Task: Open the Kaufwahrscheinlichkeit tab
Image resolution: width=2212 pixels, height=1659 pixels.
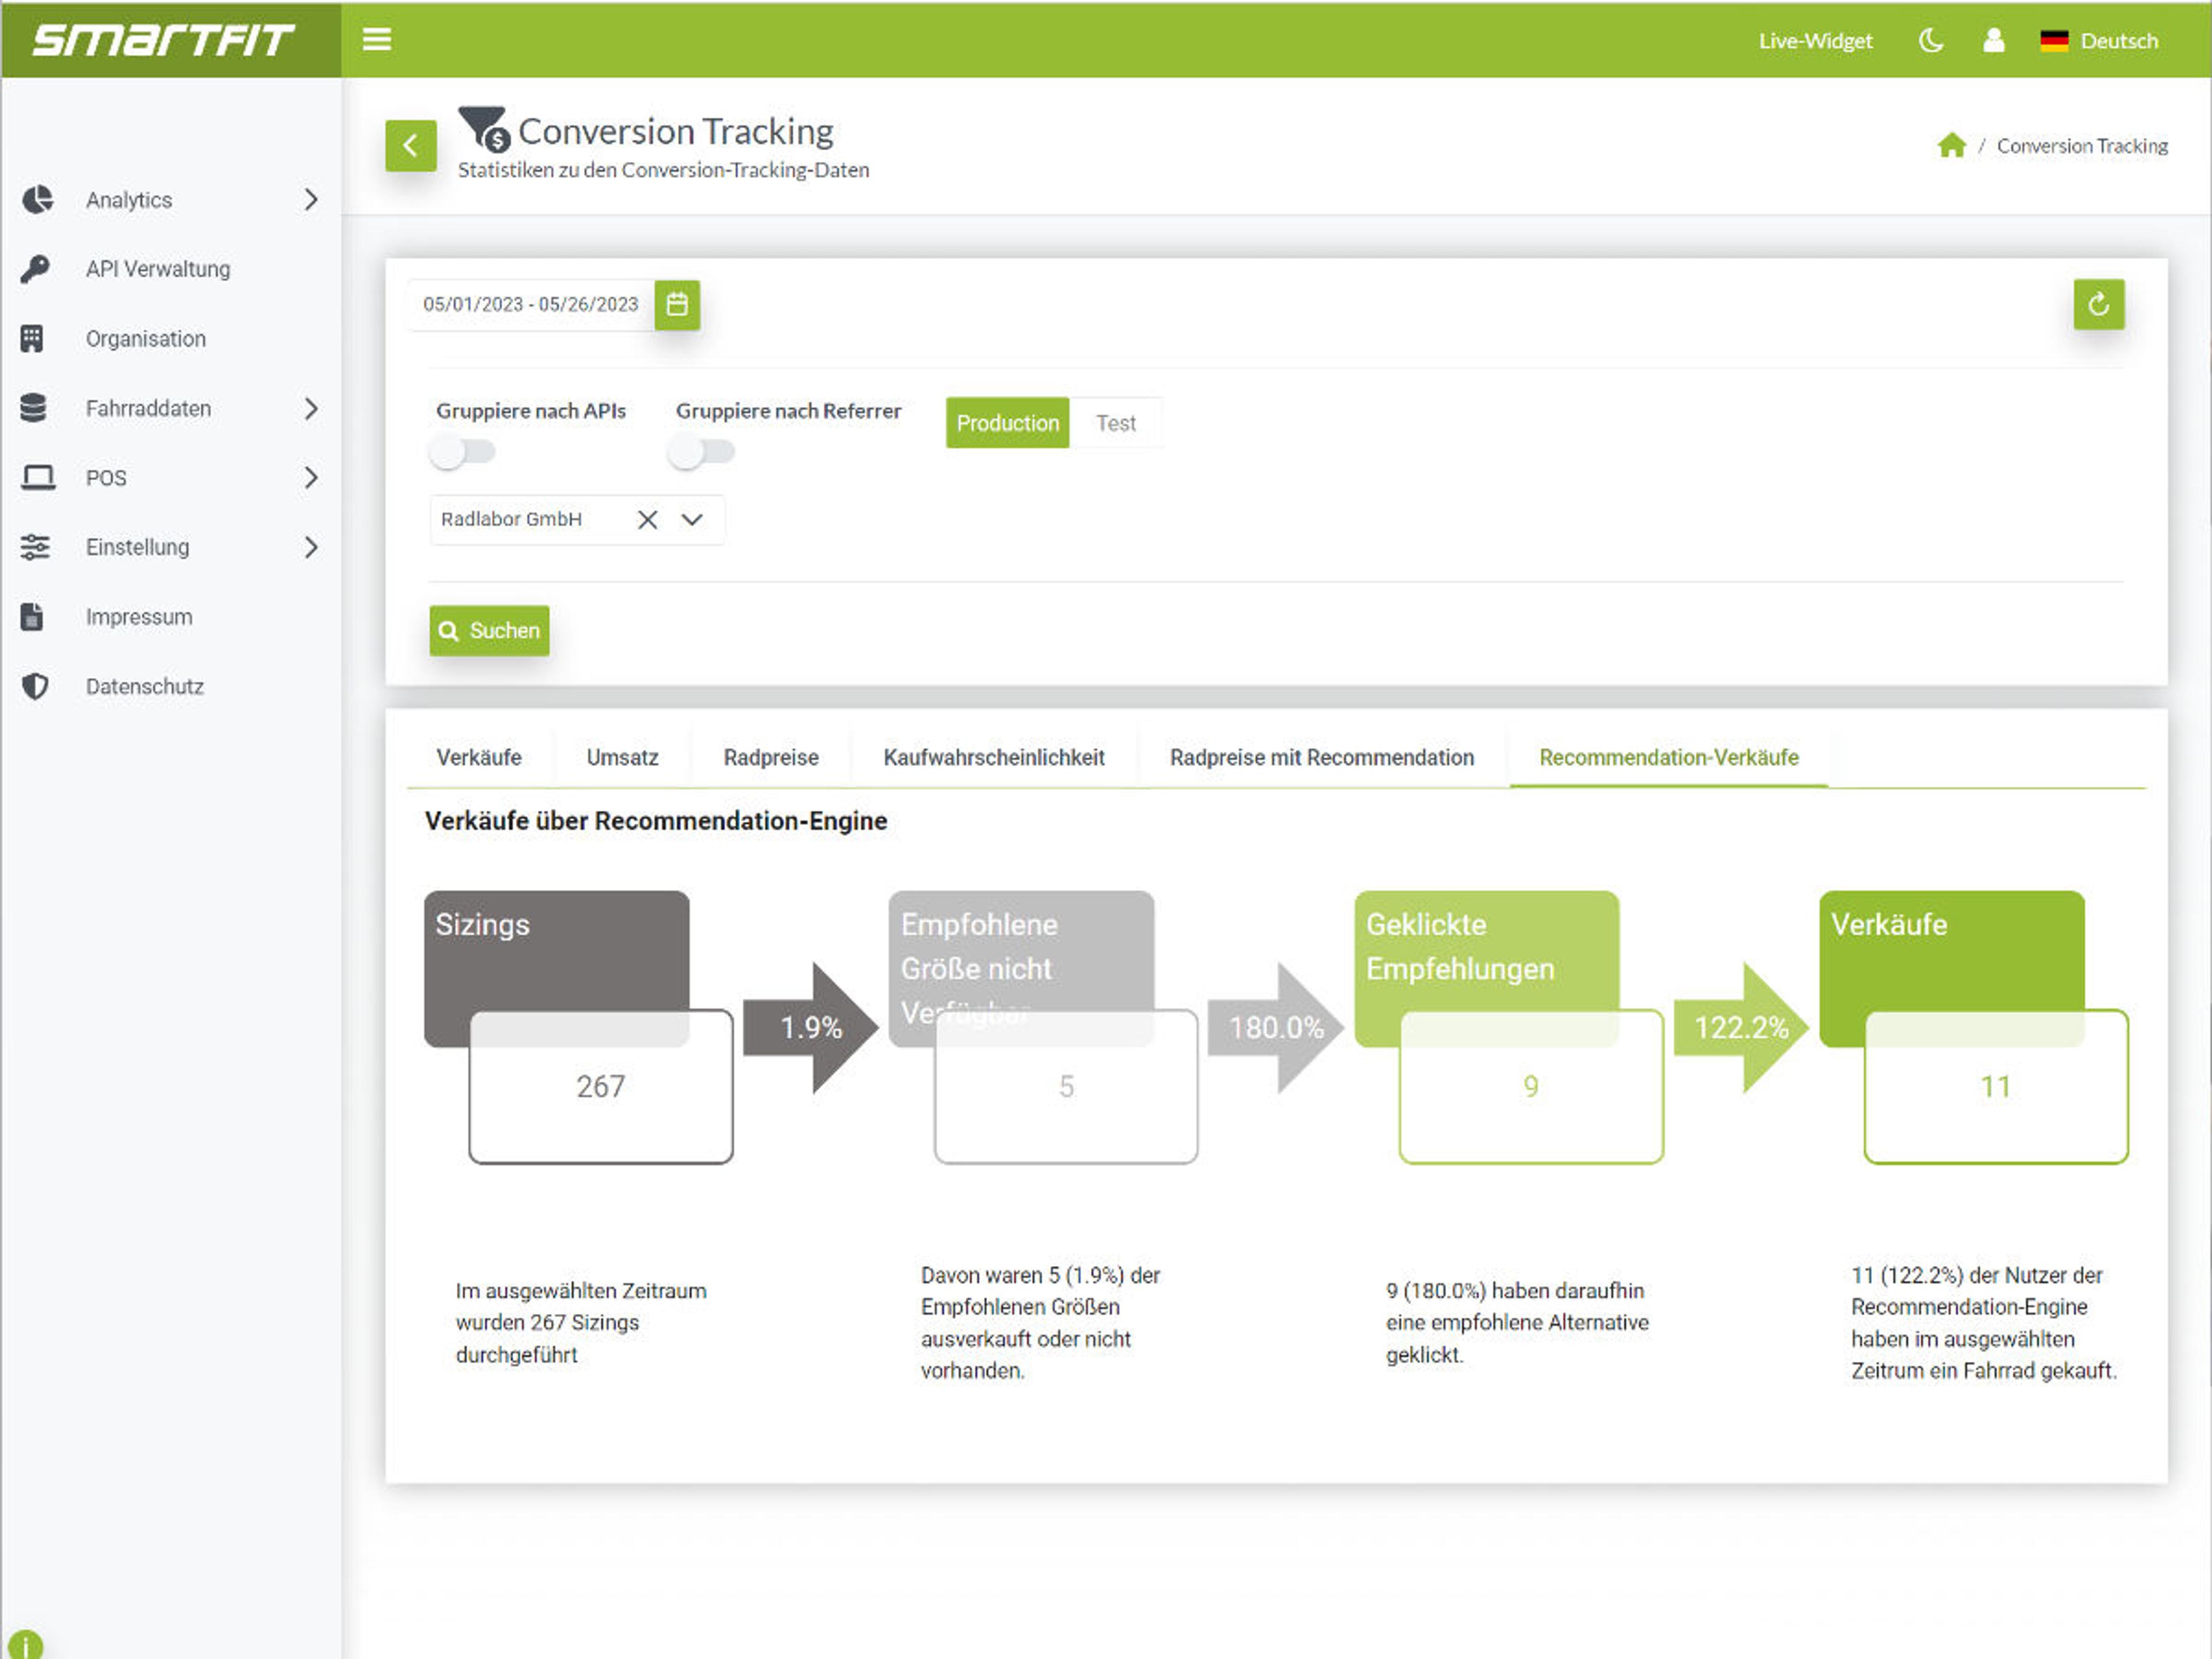Action: coord(993,757)
